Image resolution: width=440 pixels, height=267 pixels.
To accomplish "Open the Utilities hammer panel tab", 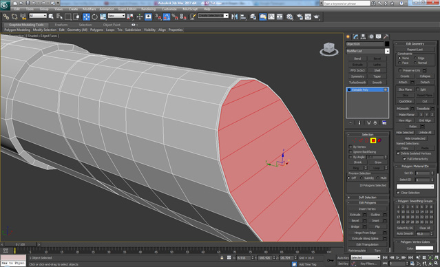I will 386,36.
